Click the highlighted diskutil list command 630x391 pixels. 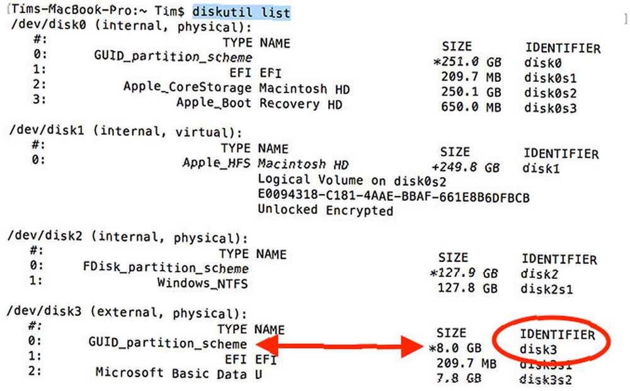point(241,11)
